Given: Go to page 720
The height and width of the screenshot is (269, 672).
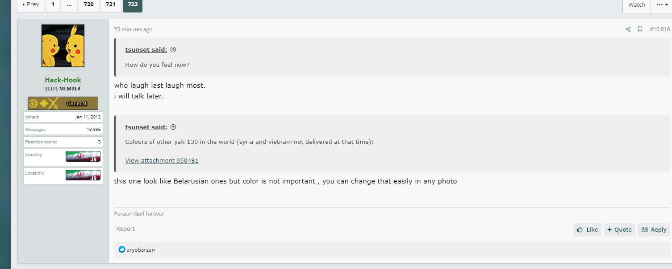Looking at the screenshot, I should pos(88,4).
